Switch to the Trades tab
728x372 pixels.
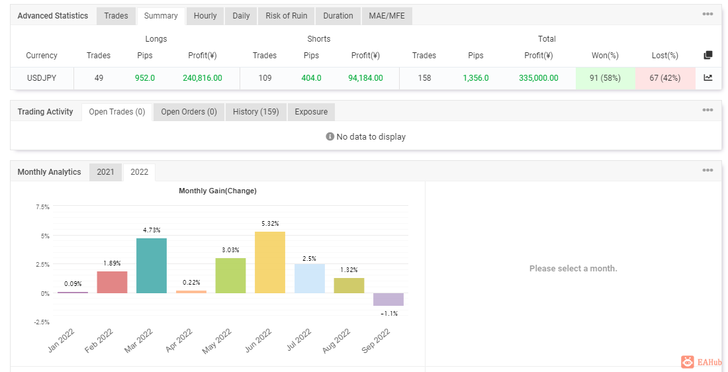click(116, 16)
